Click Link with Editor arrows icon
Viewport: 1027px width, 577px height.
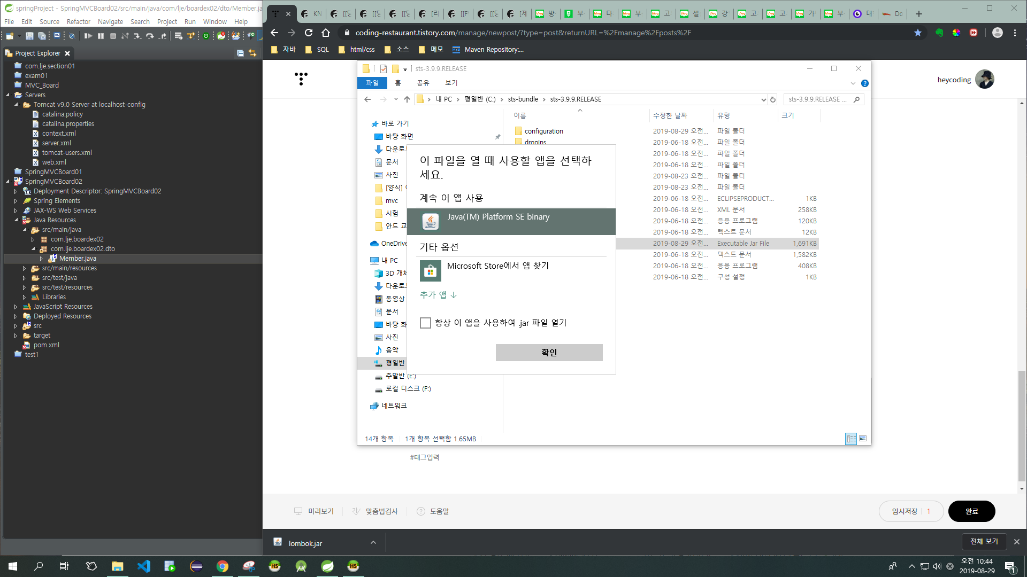[252, 53]
